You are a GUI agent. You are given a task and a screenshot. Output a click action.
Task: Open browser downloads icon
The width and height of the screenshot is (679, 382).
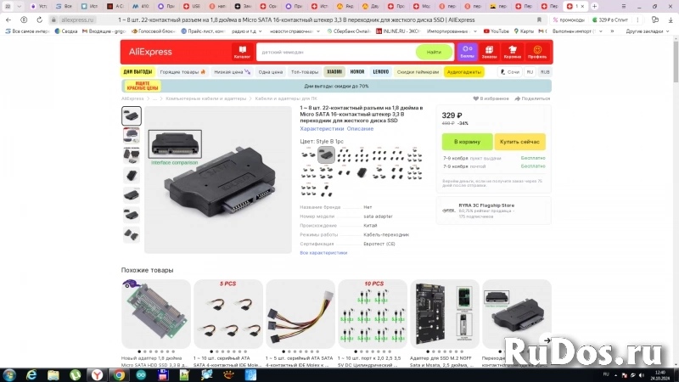coord(671,20)
